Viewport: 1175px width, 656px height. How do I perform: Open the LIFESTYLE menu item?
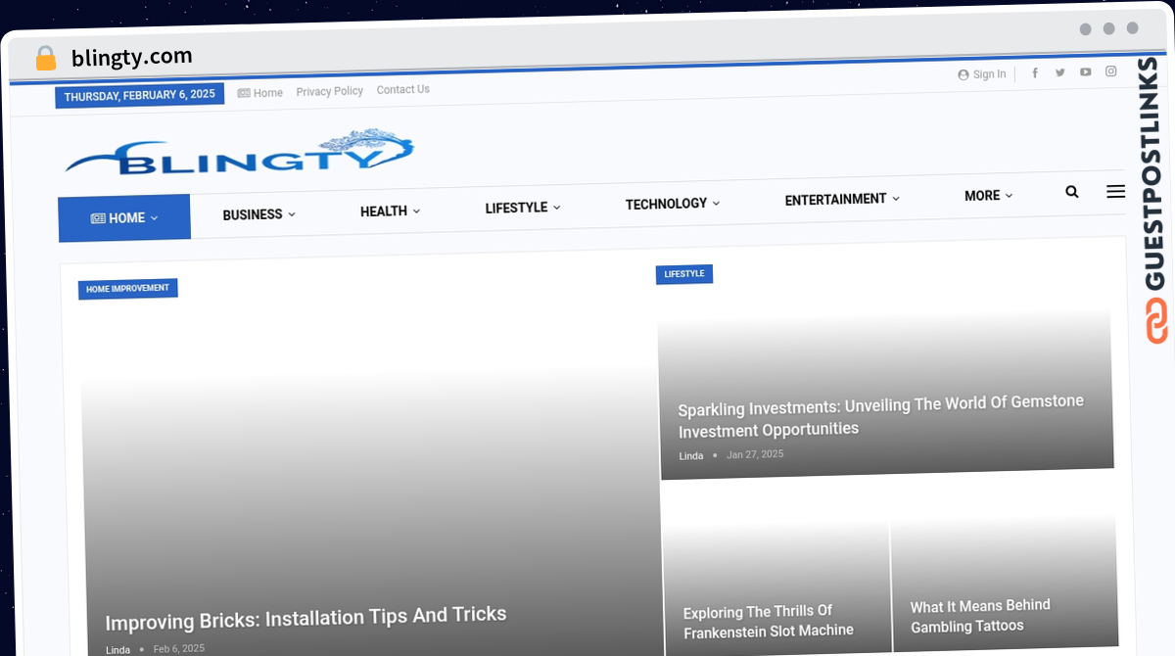(x=523, y=208)
